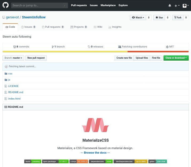The width and height of the screenshot is (191, 167).
Task: Click the contributors people icon
Action: point(120,47)
